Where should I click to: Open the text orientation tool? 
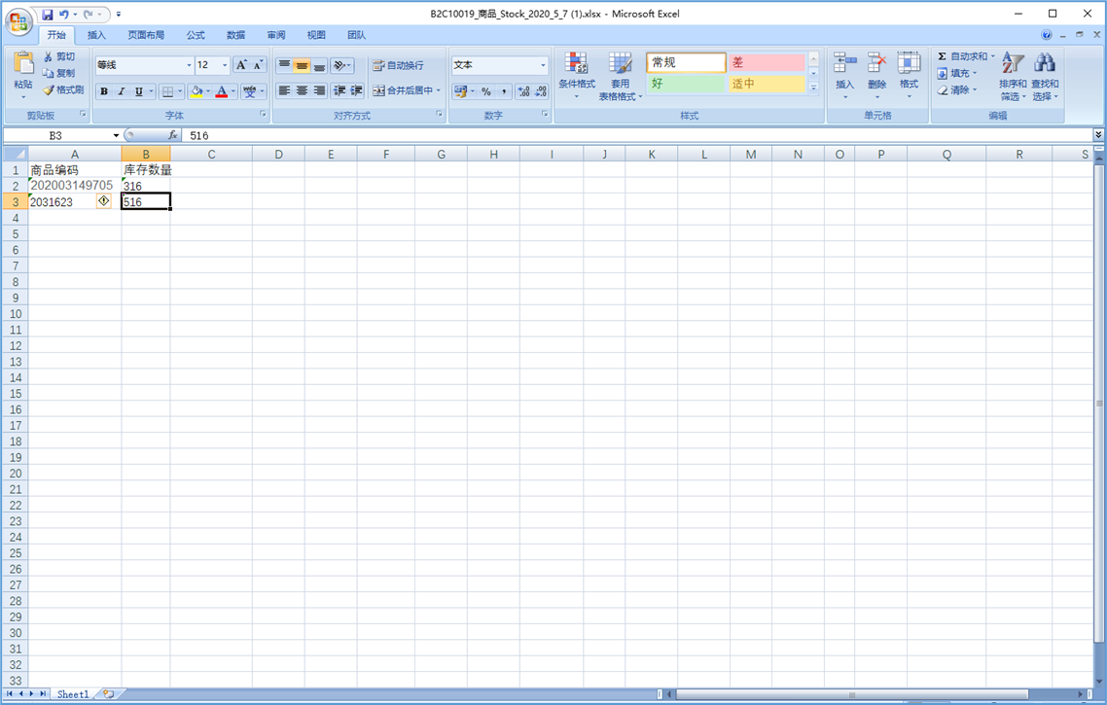[341, 65]
